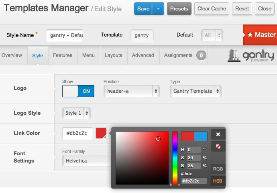This screenshot has width=277, height=193.
Task: Click the Presets button
Action: coord(179,8)
